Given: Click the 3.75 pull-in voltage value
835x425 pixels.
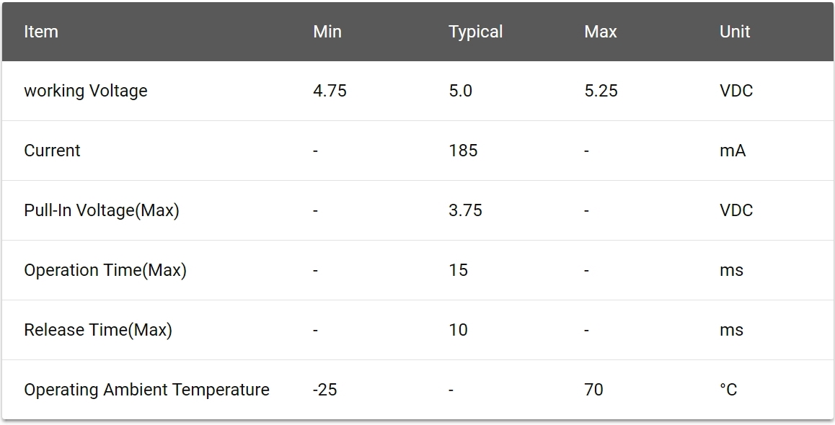Looking at the screenshot, I should click(x=465, y=210).
